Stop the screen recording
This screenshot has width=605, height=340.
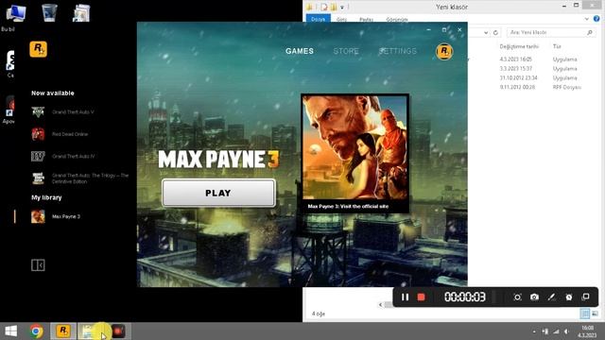tap(421, 297)
